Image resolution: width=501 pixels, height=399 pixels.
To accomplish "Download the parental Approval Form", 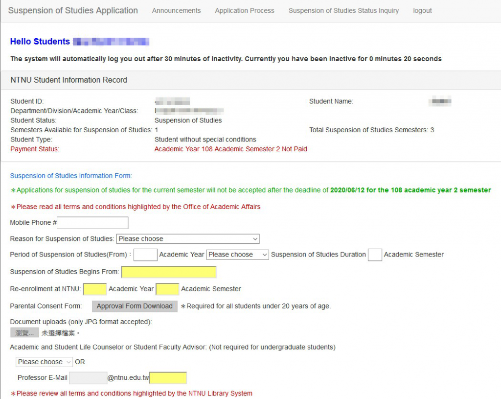I will coord(135,306).
